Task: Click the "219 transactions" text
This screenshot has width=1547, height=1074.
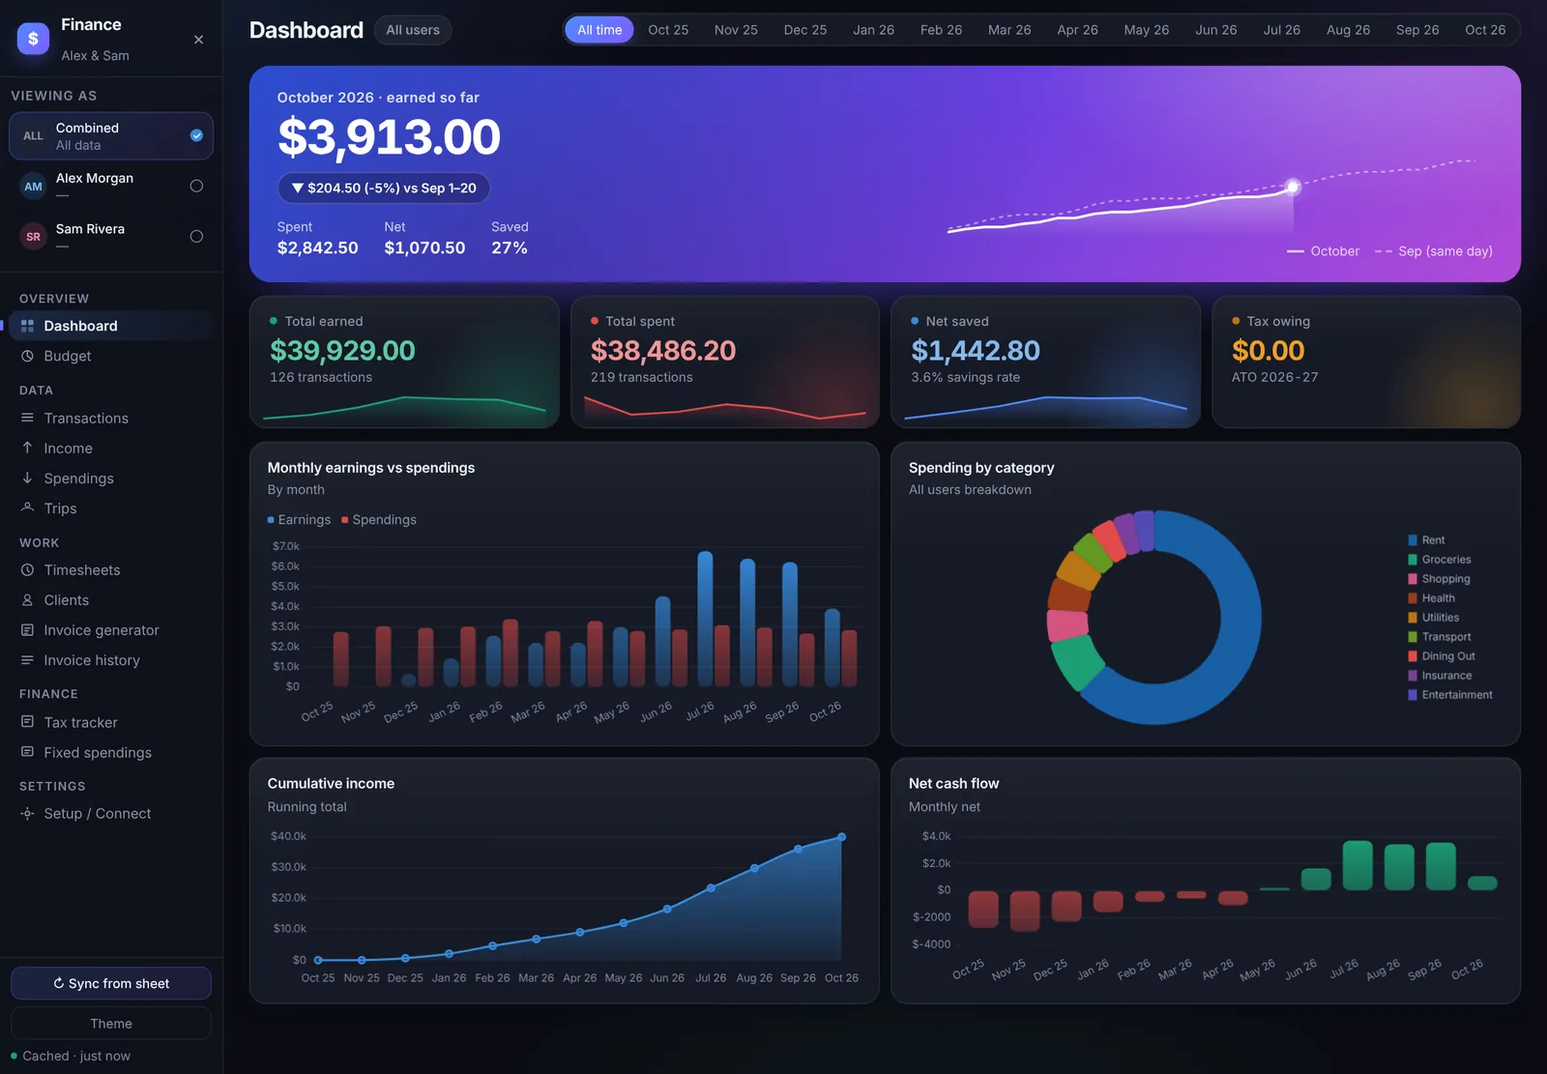Action: point(642,377)
